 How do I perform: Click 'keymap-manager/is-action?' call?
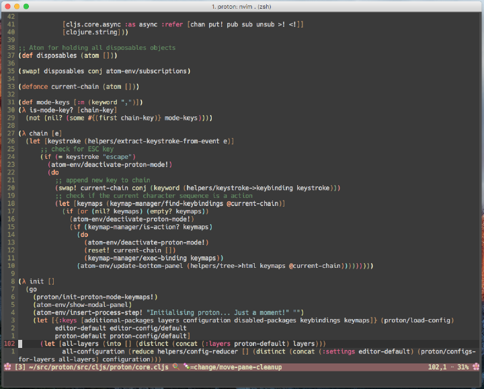(x=134, y=227)
